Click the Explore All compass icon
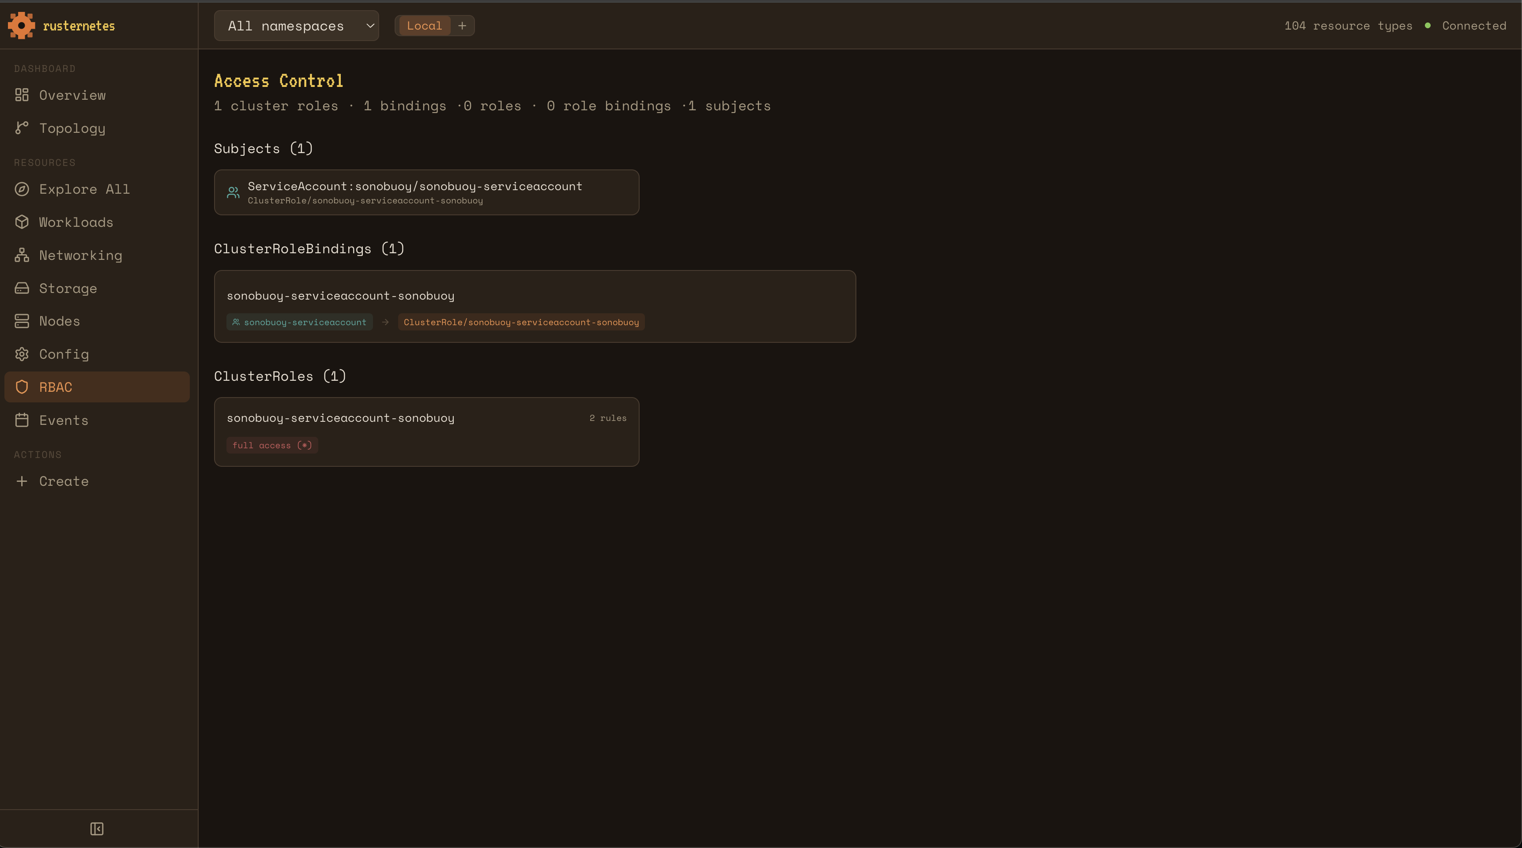This screenshot has height=848, width=1522. point(22,189)
